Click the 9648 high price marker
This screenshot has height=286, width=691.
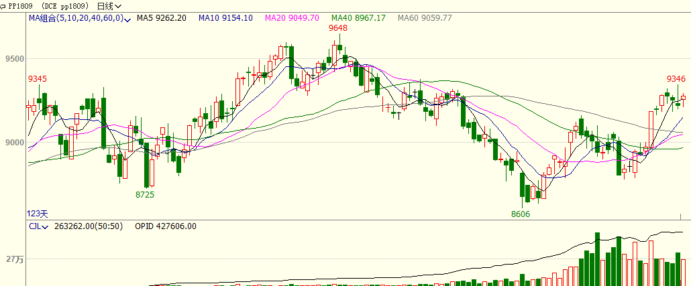pyautogui.click(x=338, y=28)
